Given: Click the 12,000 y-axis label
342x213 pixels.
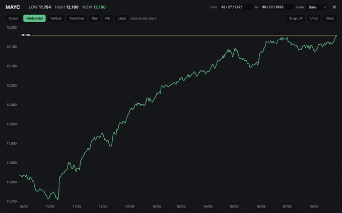Looking at the screenshot, I should (x=12, y=105).
